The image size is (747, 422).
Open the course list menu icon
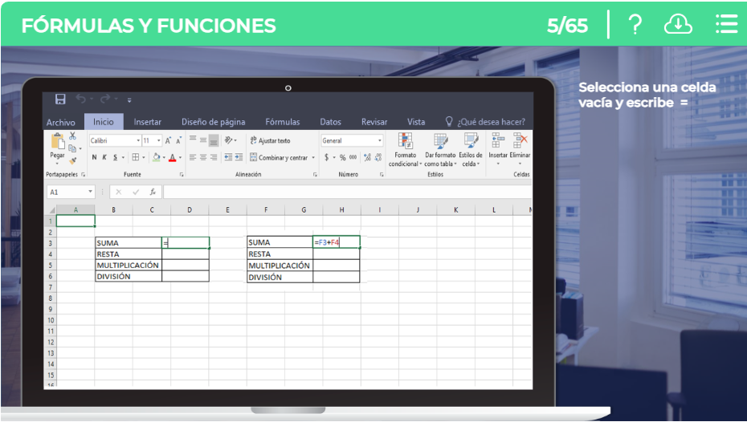tap(726, 25)
